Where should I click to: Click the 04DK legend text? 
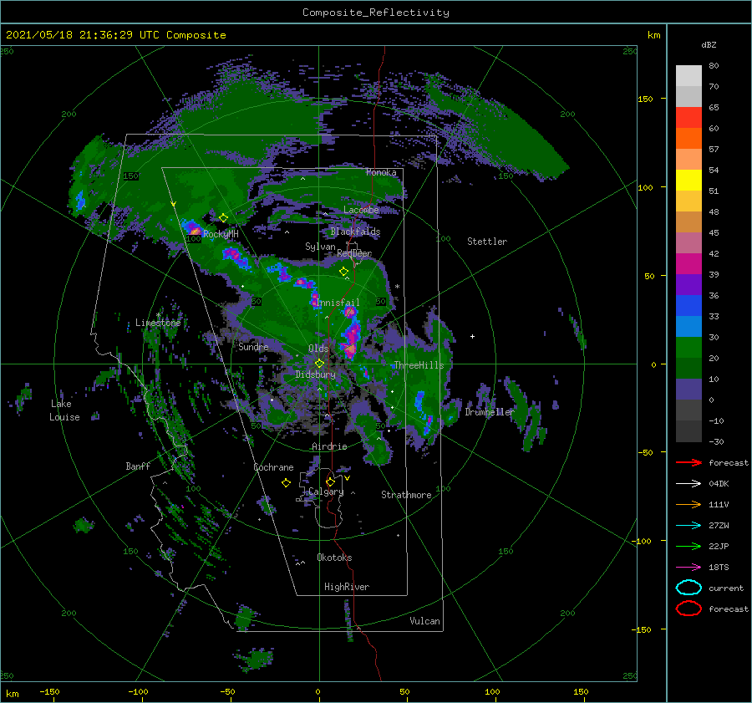[719, 483]
